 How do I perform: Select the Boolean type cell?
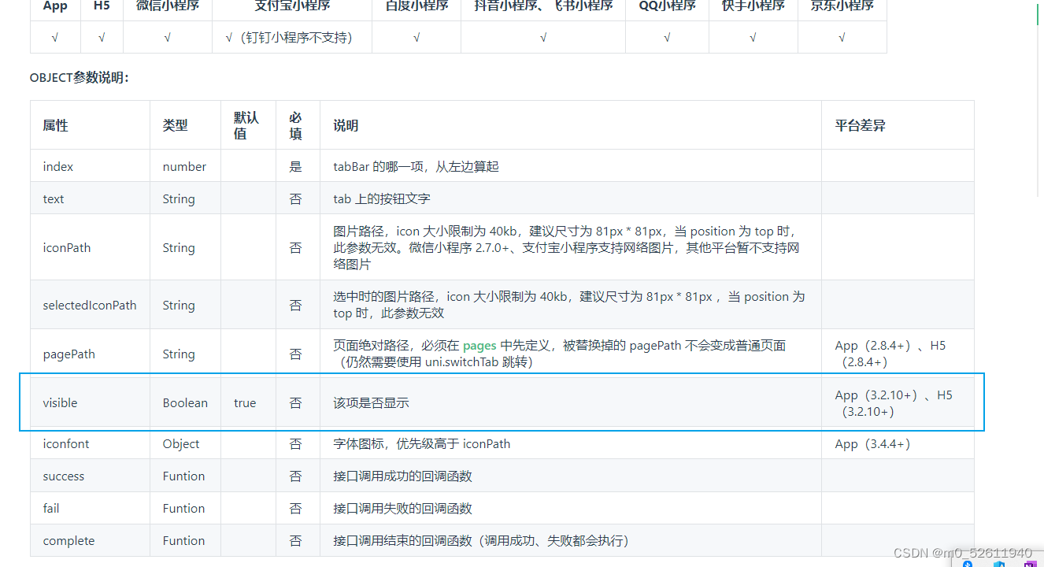coord(185,402)
